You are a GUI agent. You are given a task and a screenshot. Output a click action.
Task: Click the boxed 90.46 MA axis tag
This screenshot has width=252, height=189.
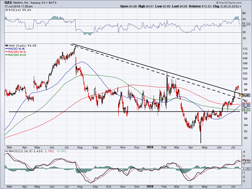point(246,106)
